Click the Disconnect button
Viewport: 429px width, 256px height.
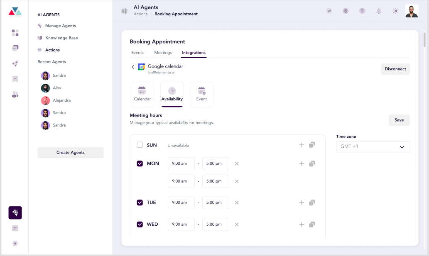(395, 69)
